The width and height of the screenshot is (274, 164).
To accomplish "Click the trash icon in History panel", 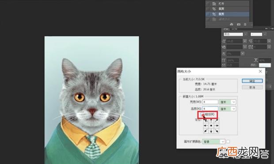I will [245, 24].
